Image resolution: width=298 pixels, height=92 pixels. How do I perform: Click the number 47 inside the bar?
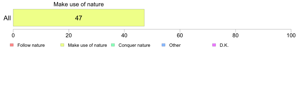pos(79,18)
